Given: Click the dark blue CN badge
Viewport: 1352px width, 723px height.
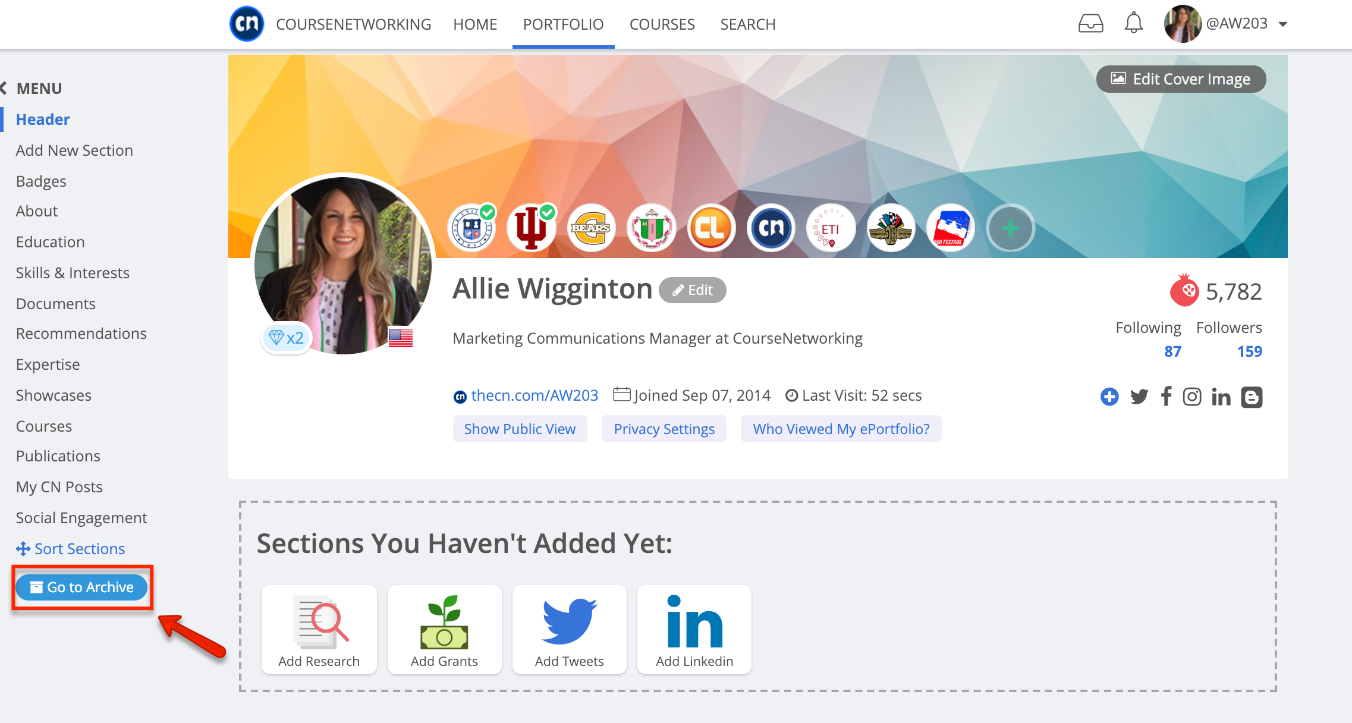Looking at the screenshot, I should [771, 228].
